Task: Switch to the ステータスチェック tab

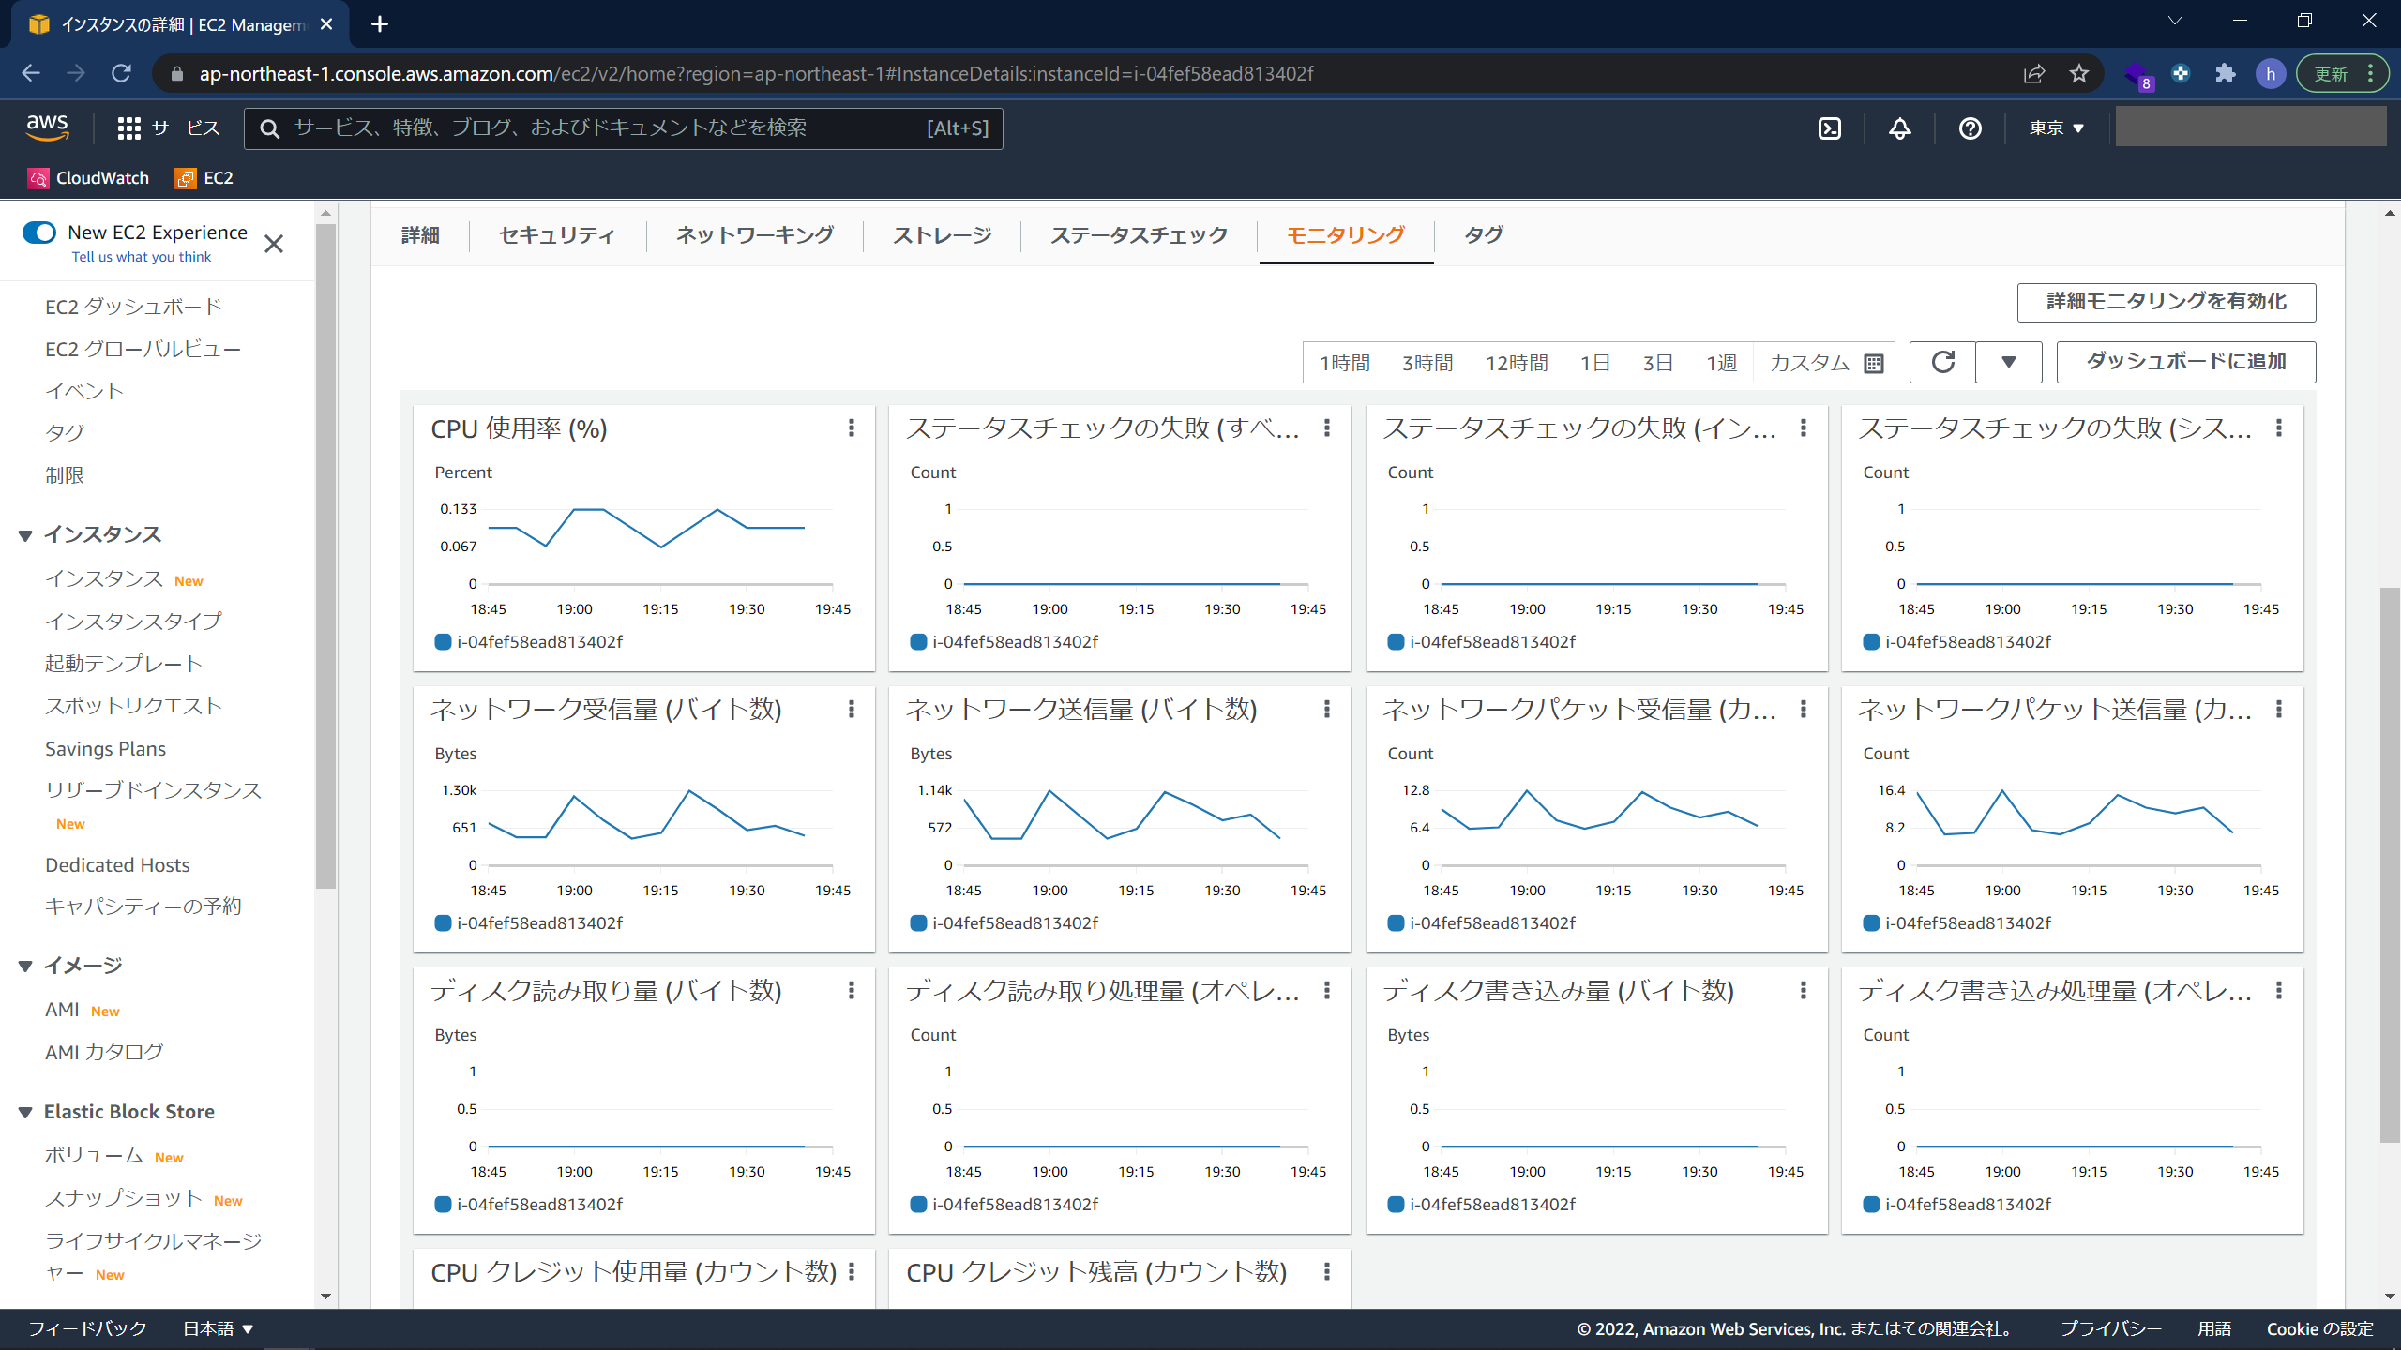Action: coord(1139,235)
